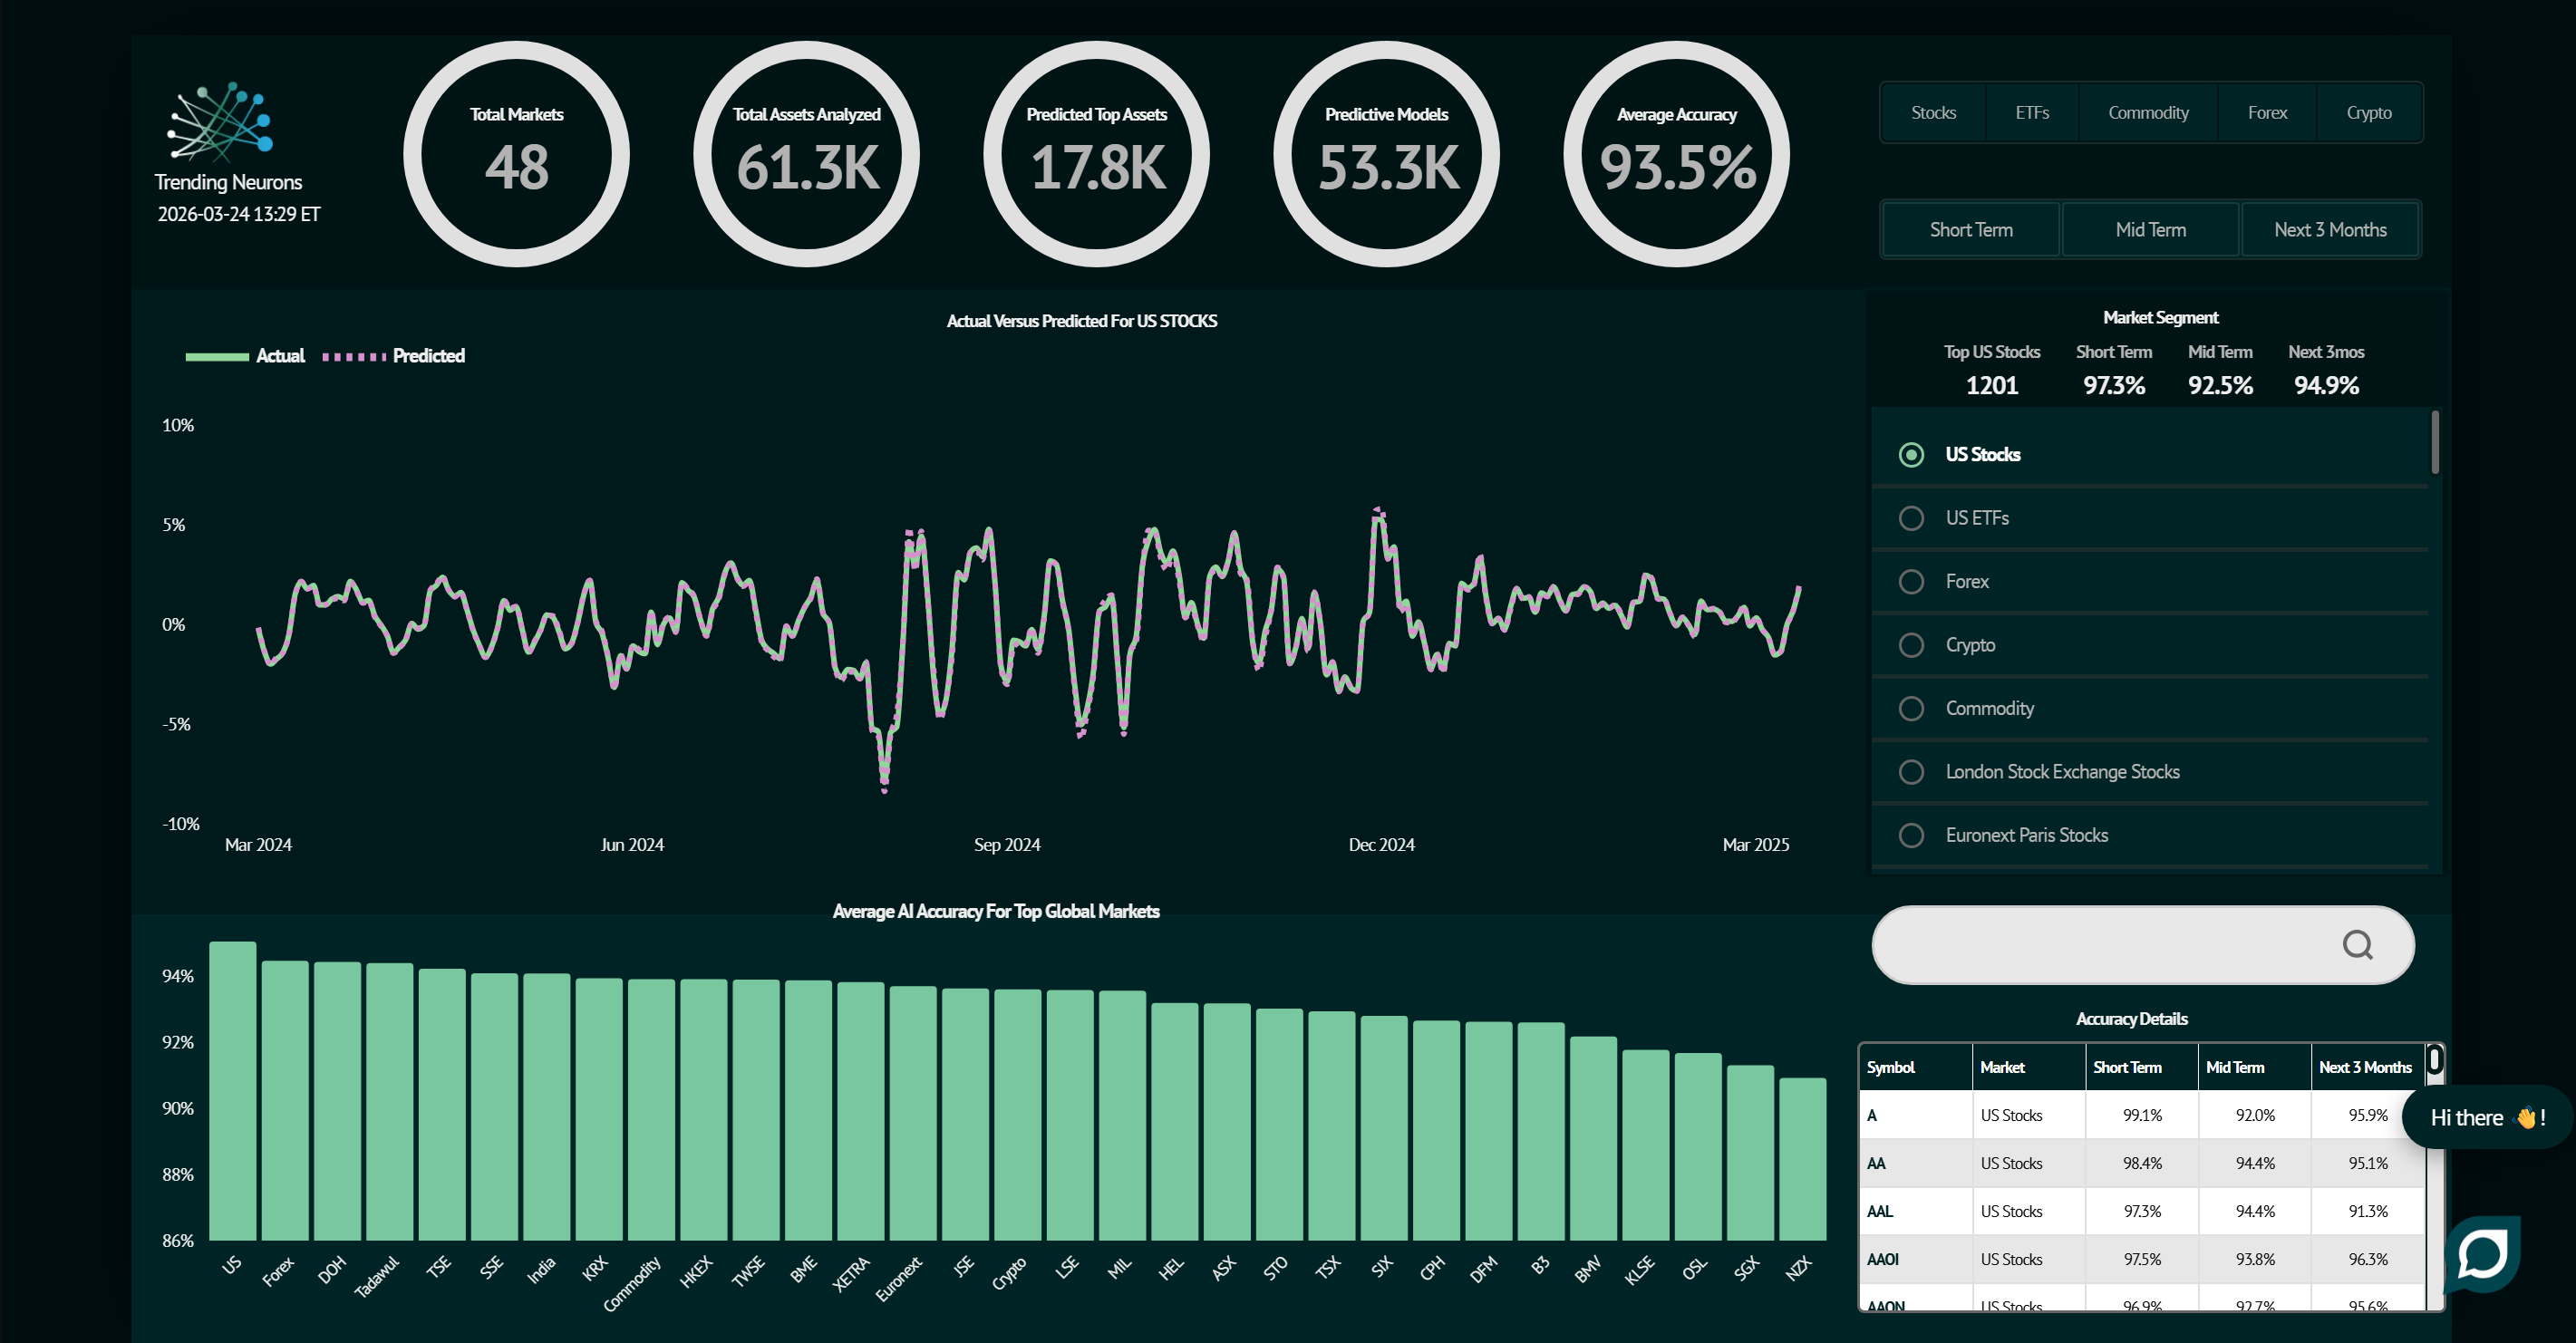Click the US bar in accuracy chart
Viewport: 2576px width, 1343px height.
tap(232, 1090)
